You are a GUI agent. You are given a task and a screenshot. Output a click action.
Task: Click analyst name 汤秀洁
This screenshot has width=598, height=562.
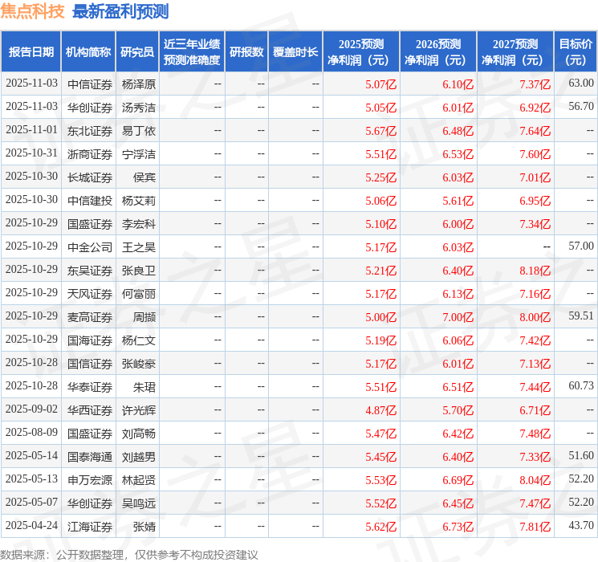tap(139, 107)
